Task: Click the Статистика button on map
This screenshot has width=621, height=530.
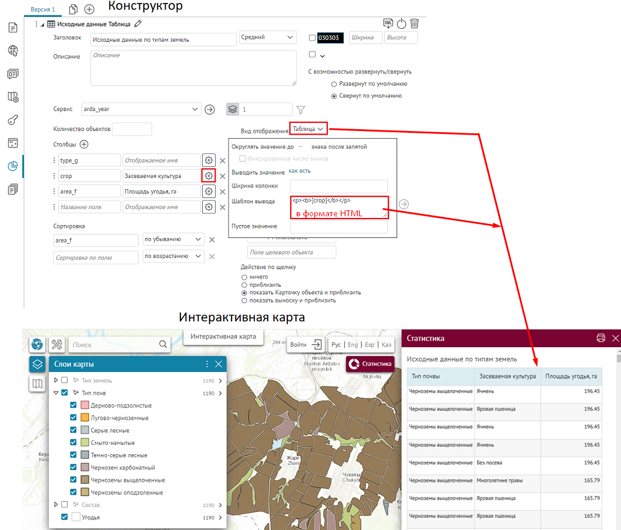Action: pos(370,364)
